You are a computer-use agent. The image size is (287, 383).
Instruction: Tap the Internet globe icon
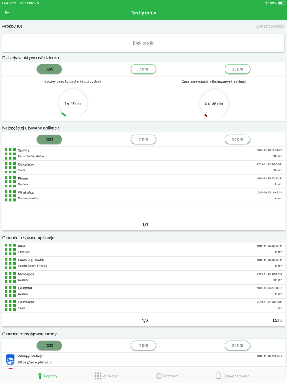click(159, 376)
